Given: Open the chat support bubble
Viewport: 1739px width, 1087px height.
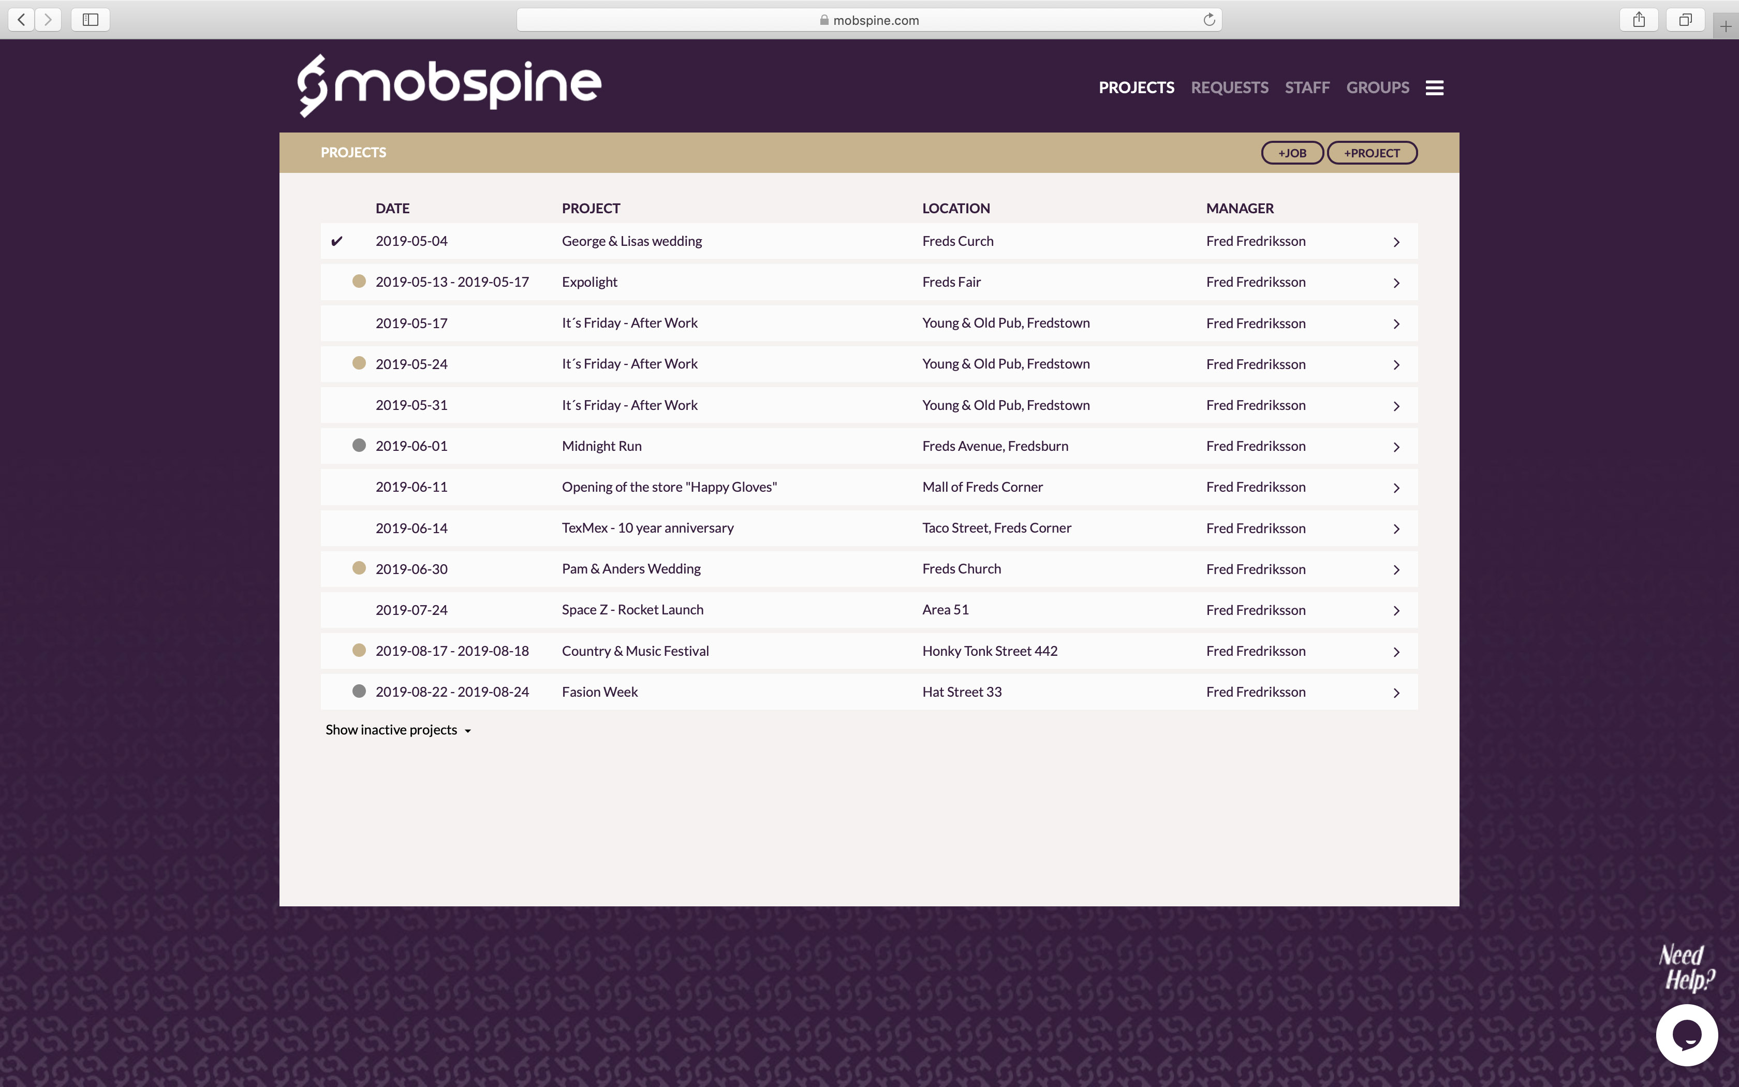Looking at the screenshot, I should [x=1687, y=1035].
